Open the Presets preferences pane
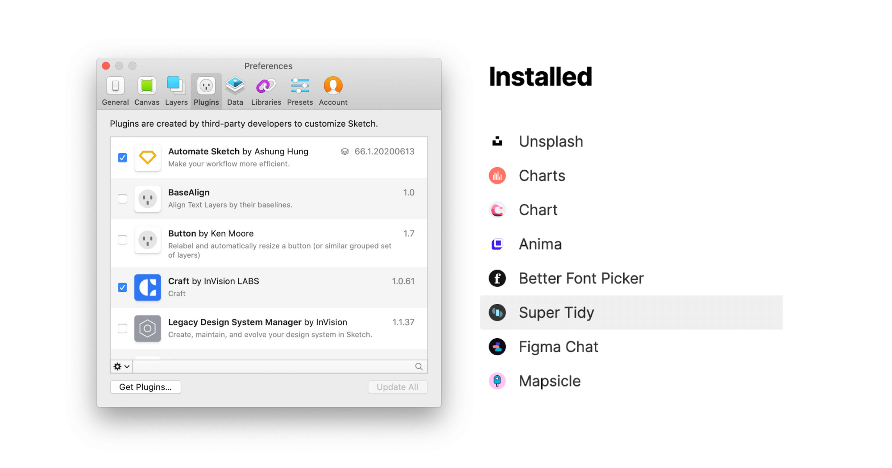892x468 pixels. (300, 91)
